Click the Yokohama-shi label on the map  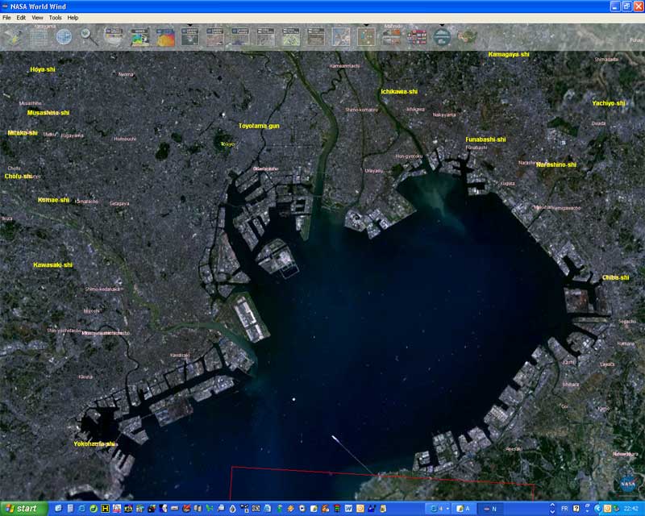click(94, 443)
